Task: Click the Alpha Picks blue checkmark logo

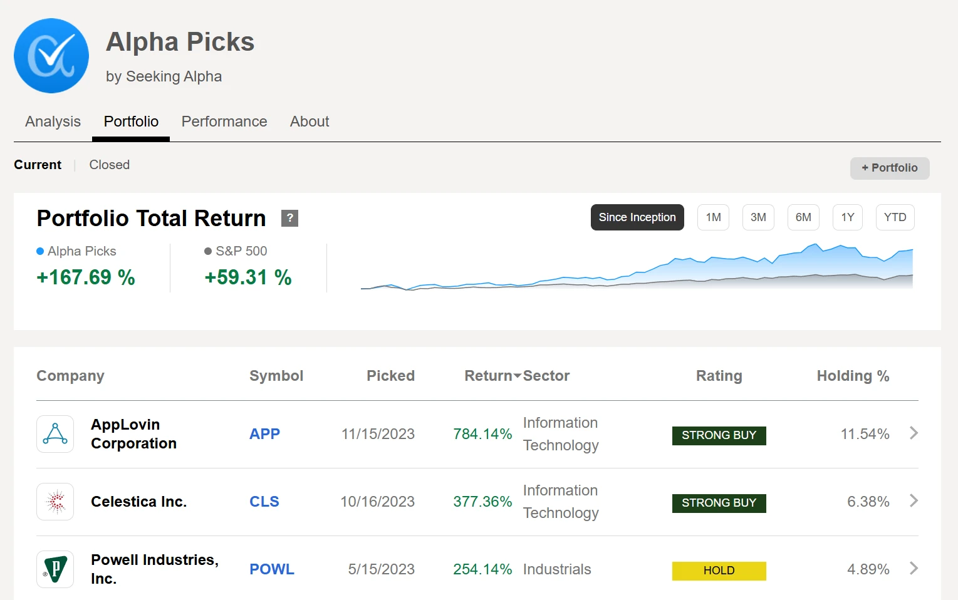Action: (x=51, y=56)
